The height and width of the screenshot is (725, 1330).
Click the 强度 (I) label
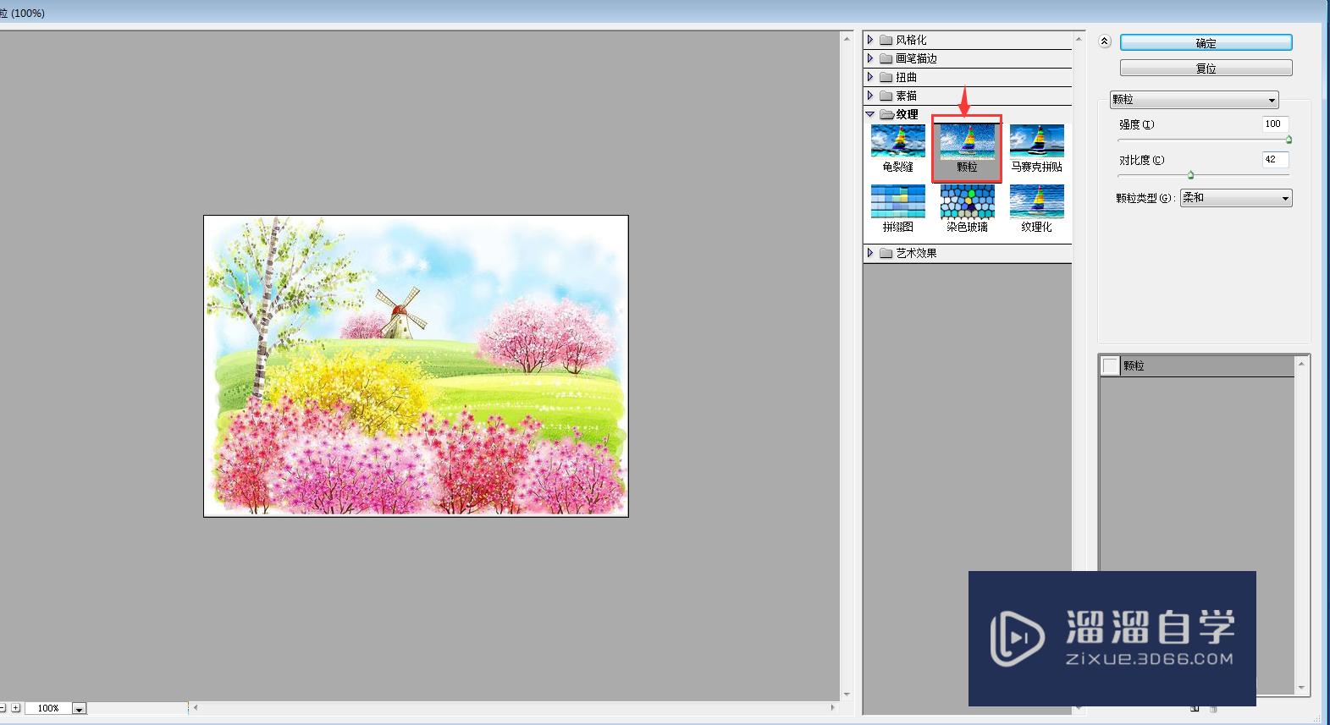click(x=1136, y=124)
